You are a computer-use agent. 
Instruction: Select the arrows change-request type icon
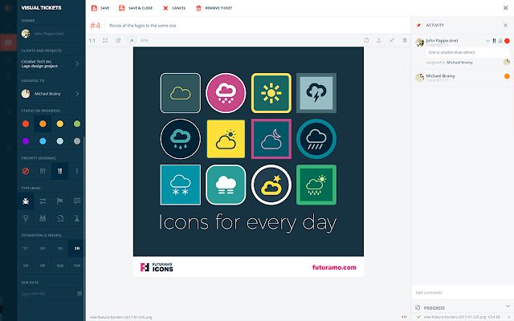point(43,201)
